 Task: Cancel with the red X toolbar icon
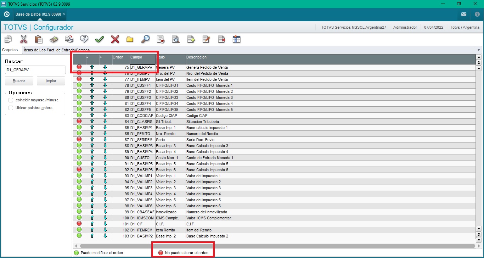coord(115,39)
